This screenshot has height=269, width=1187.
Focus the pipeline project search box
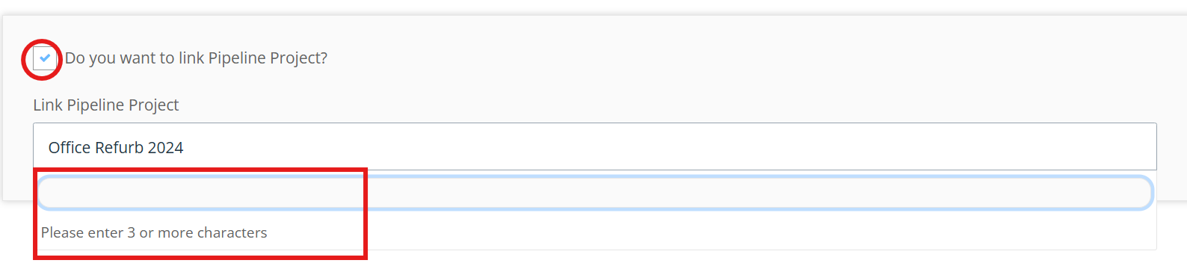[595, 193]
